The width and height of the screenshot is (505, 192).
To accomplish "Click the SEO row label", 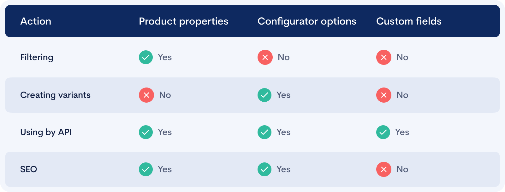I will [29, 169].
